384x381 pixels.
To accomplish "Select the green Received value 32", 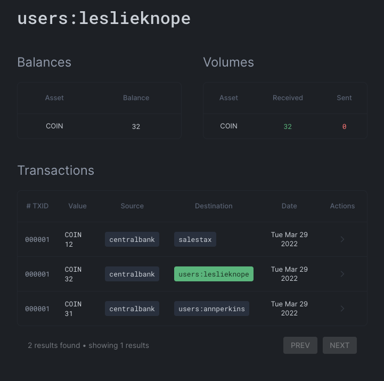I will pos(288,127).
